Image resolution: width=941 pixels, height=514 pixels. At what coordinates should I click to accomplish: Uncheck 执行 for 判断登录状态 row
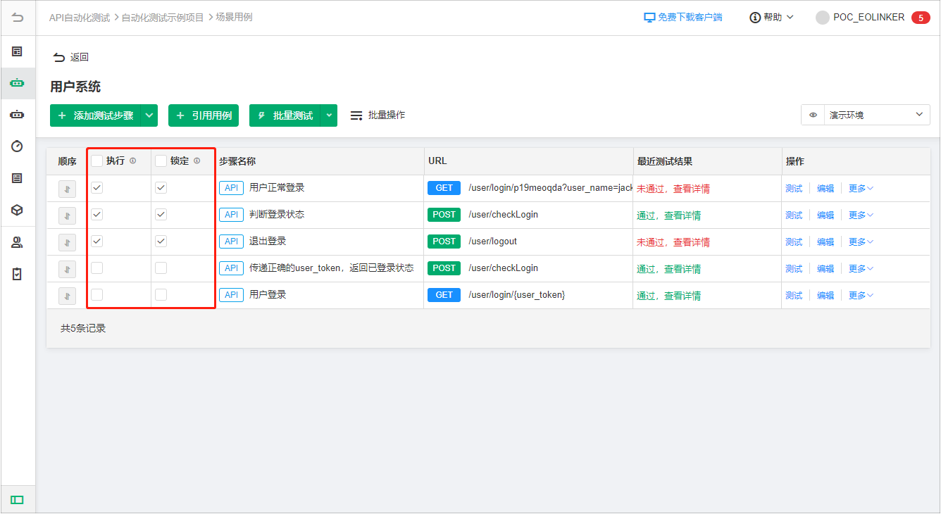(x=96, y=215)
